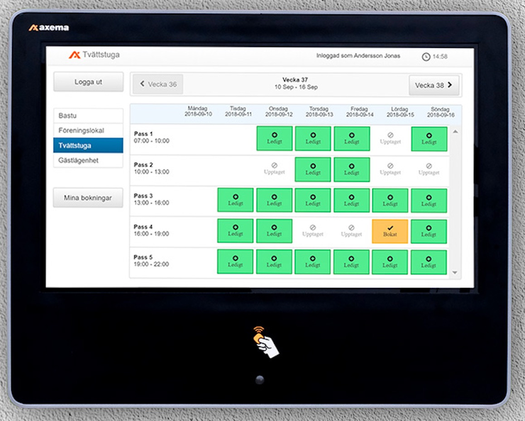525x421 pixels.
Task: Go to previous week Vecka 36
Action: click(157, 84)
